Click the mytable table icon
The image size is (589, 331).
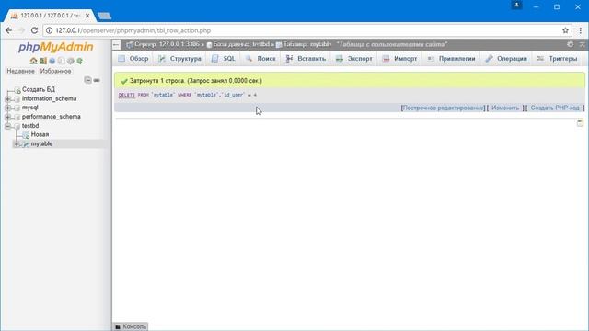[x=26, y=144]
